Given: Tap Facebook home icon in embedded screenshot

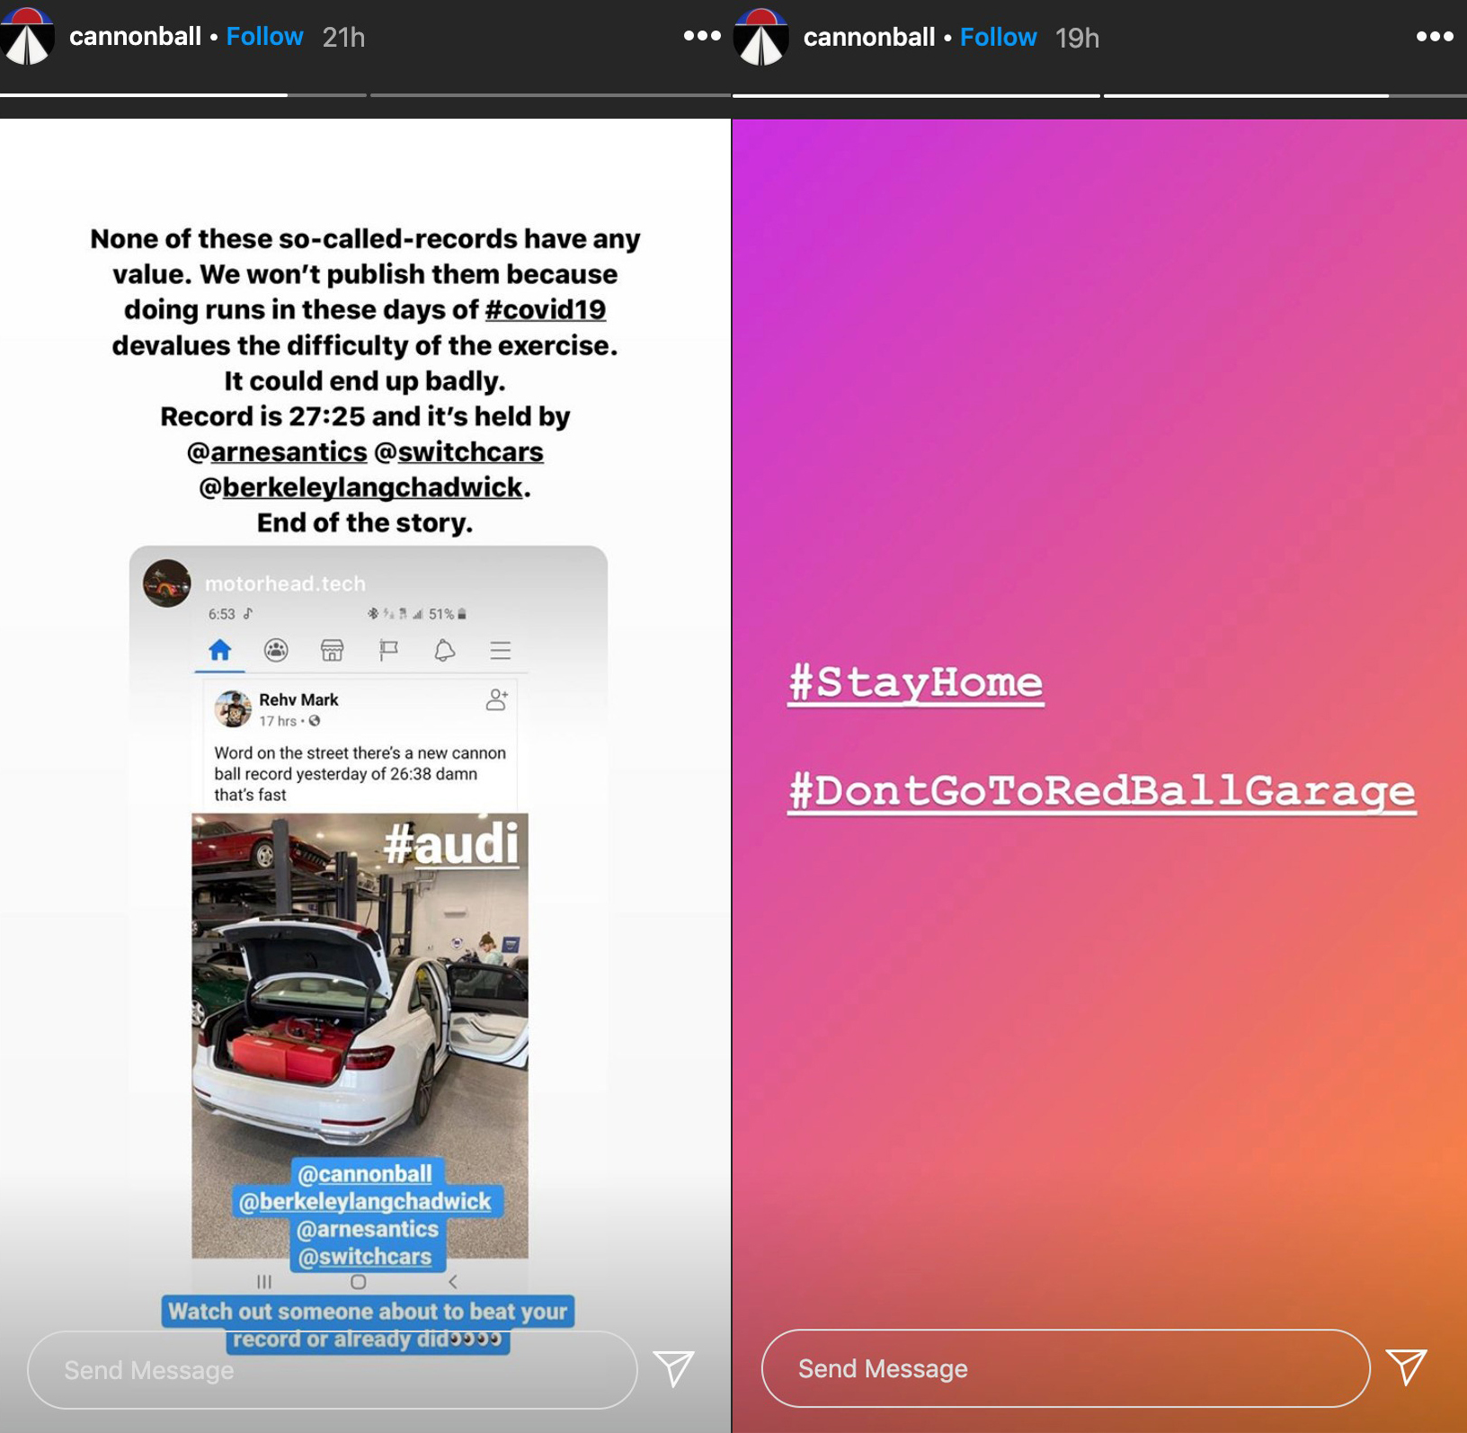Looking at the screenshot, I should pyautogui.click(x=220, y=650).
